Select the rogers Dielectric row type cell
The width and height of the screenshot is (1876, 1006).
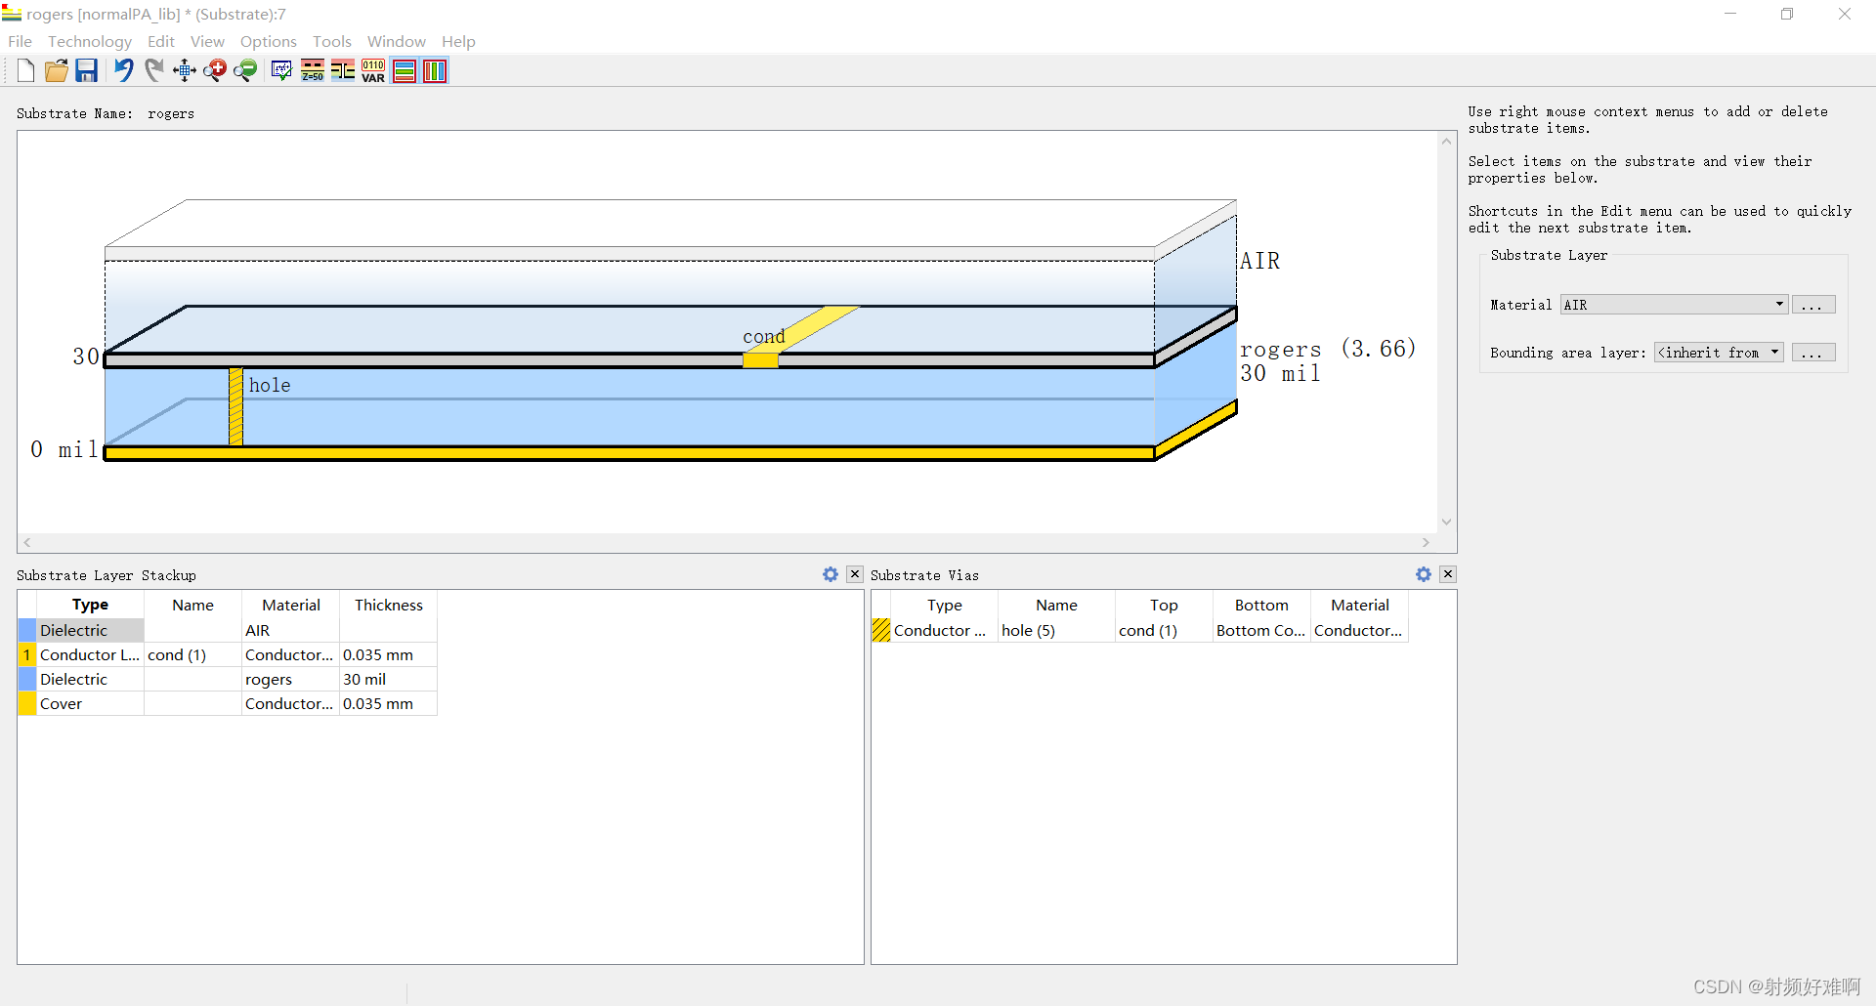(x=90, y=679)
